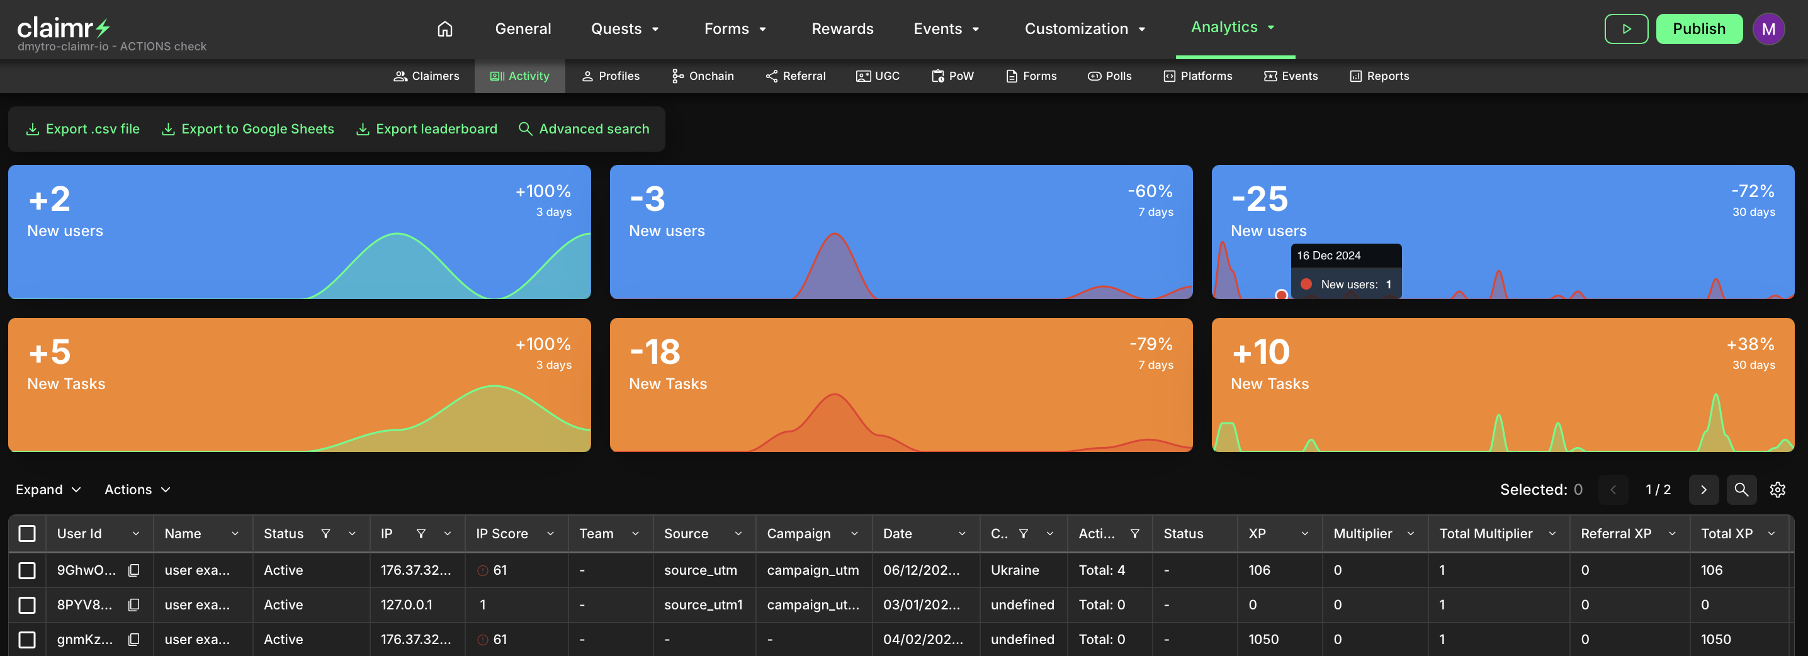Open the Events analytics sub-tab

tap(1291, 76)
